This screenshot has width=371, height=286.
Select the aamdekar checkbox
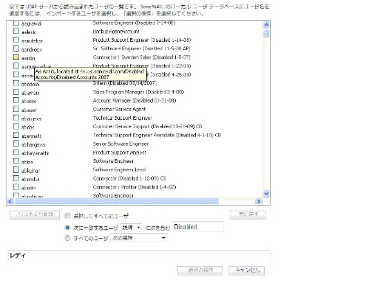click(x=15, y=40)
